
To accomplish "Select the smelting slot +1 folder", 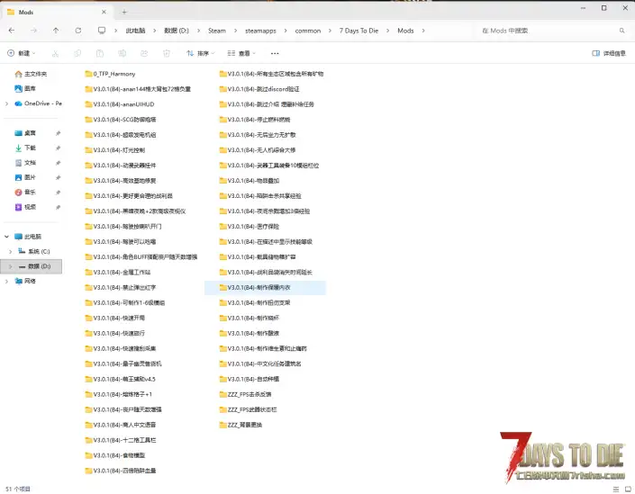I will tap(119, 394).
